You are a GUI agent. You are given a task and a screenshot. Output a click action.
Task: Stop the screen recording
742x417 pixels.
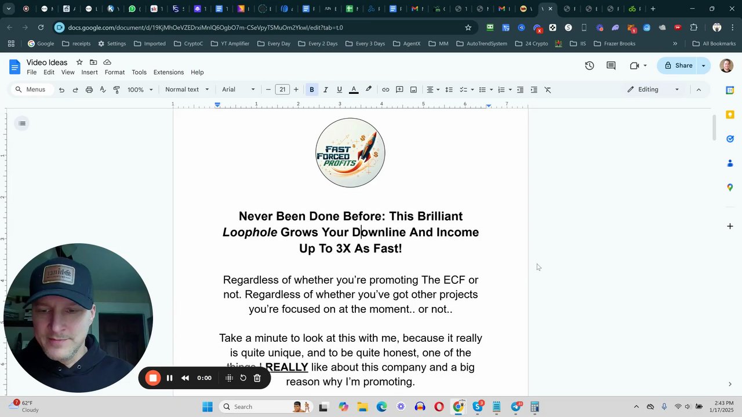(153, 378)
